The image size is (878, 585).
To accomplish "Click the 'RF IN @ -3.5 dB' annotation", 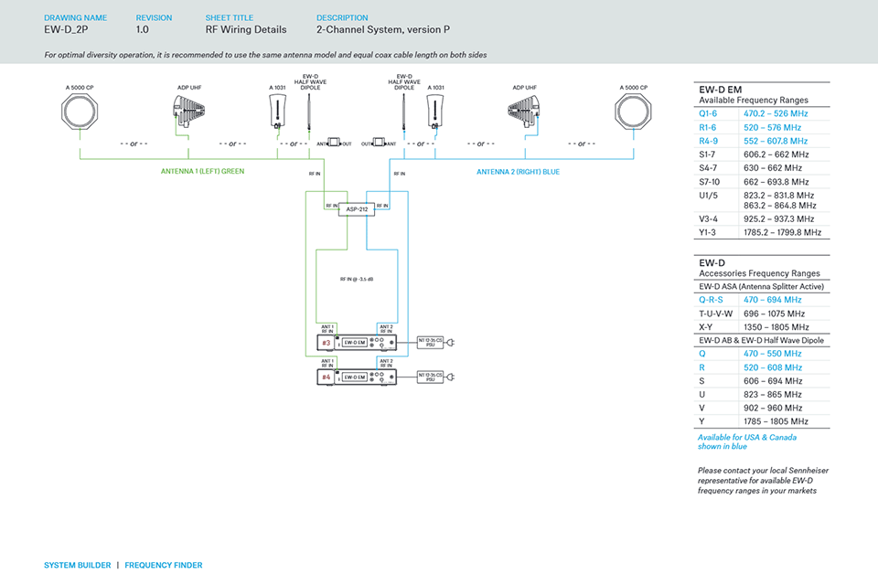I will [x=357, y=279].
